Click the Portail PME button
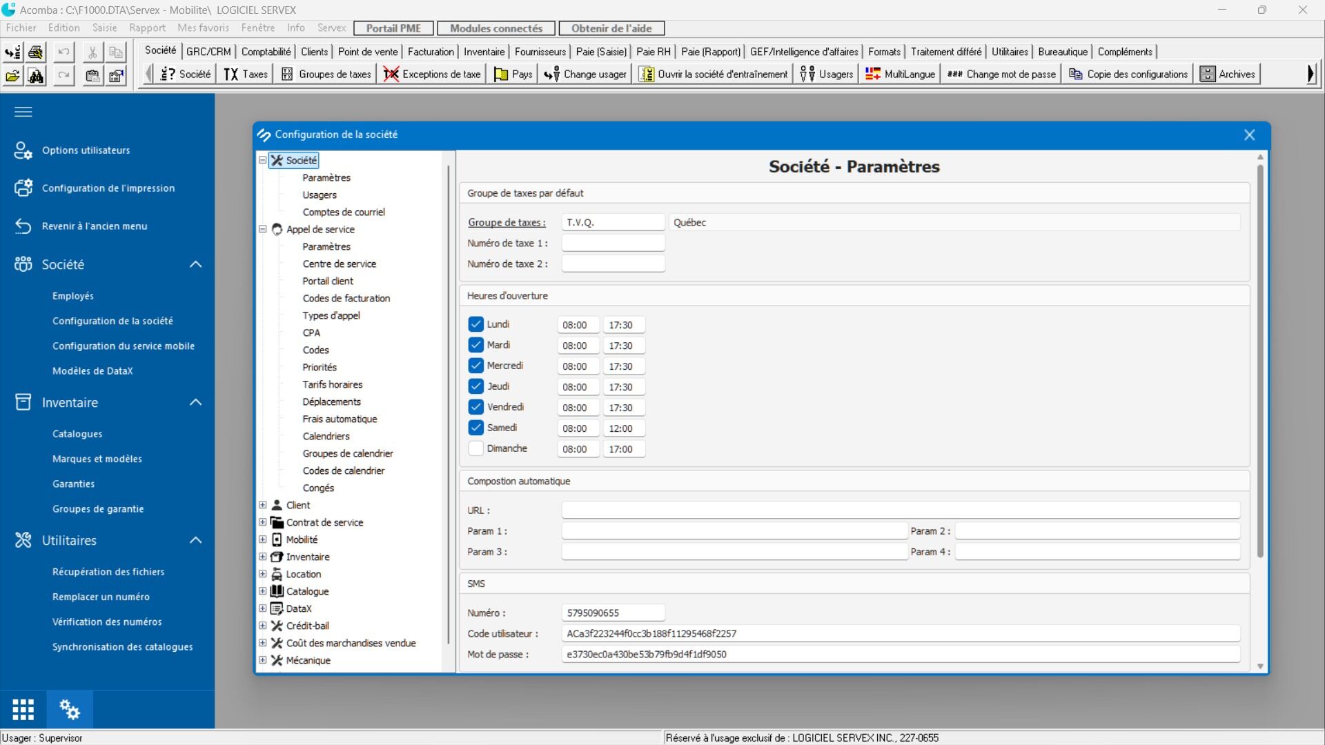1325x745 pixels. click(393, 28)
